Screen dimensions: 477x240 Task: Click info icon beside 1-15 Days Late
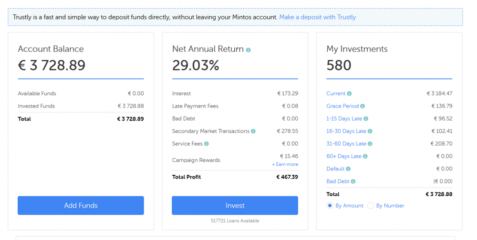tap(366, 119)
